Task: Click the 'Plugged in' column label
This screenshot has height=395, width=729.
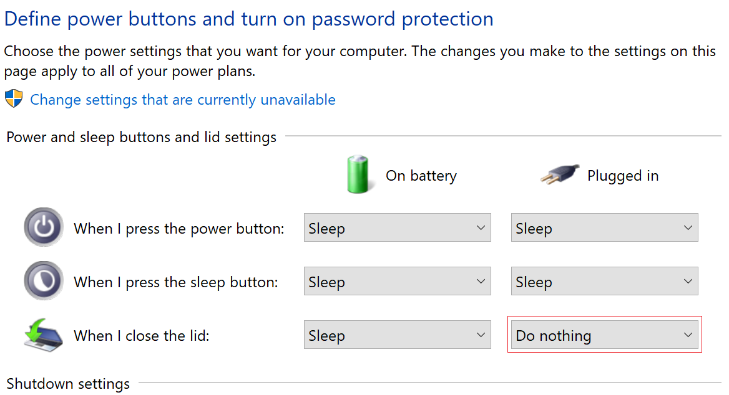Action: click(622, 176)
